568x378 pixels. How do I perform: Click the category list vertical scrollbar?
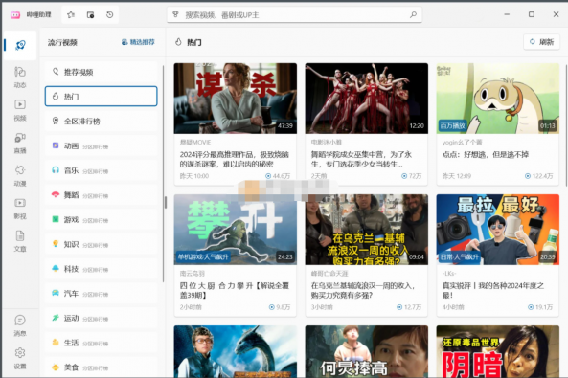164,174
